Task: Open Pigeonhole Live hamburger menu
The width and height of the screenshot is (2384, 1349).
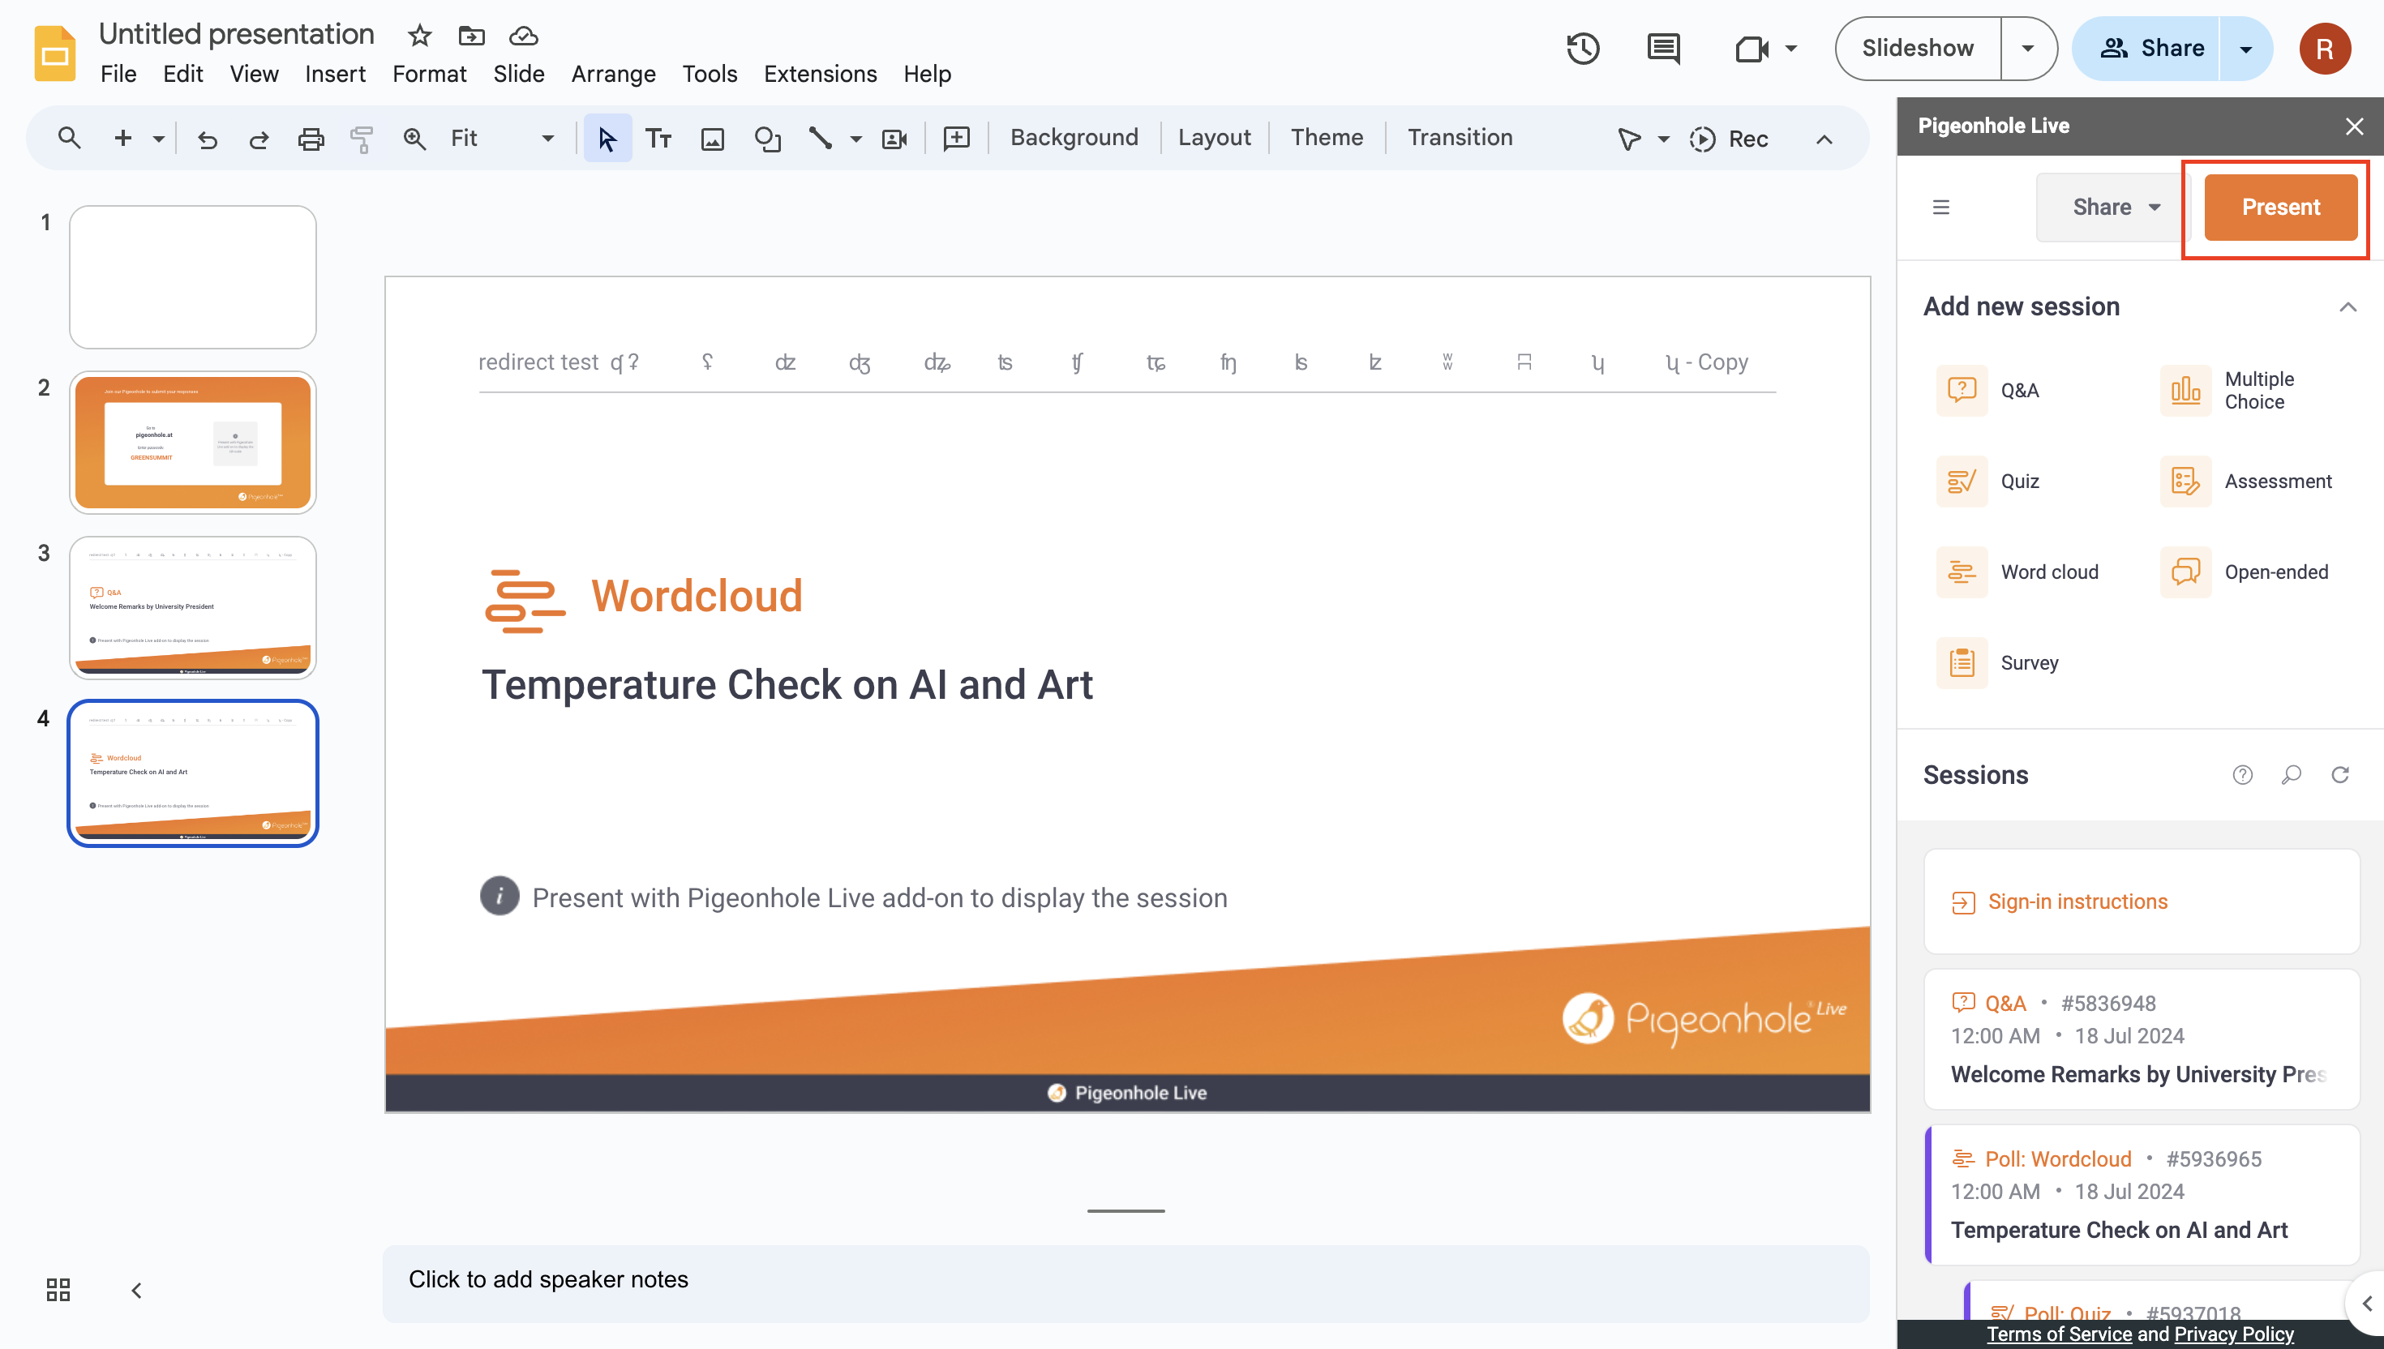Action: click(1941, 207)
